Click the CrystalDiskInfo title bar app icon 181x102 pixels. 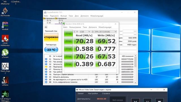coord(45,12)
